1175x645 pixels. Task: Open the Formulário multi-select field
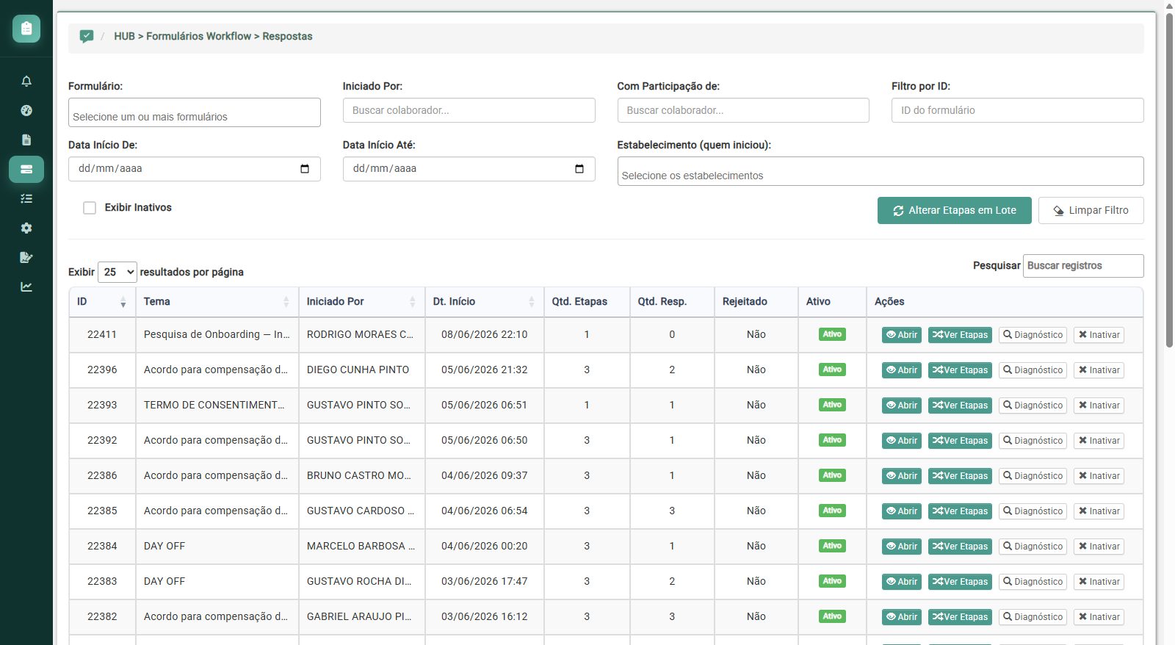[x=195, y=112]
